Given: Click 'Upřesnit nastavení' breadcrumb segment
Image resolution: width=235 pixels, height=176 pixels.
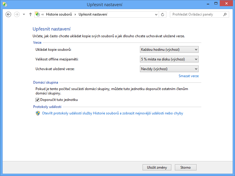Looking at the screenshot, I should (x=93, y=14).
